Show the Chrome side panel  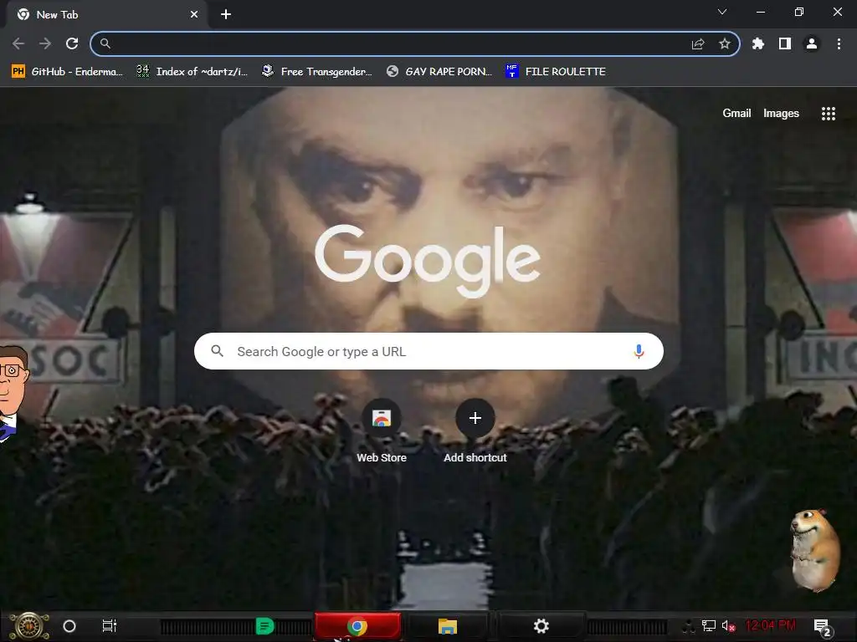pos(785,43)
